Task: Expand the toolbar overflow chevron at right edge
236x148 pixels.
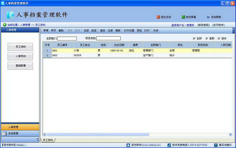Action: point(233,30)
